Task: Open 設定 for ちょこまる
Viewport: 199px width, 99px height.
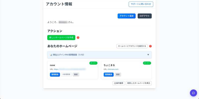Action: coord(118,75)
